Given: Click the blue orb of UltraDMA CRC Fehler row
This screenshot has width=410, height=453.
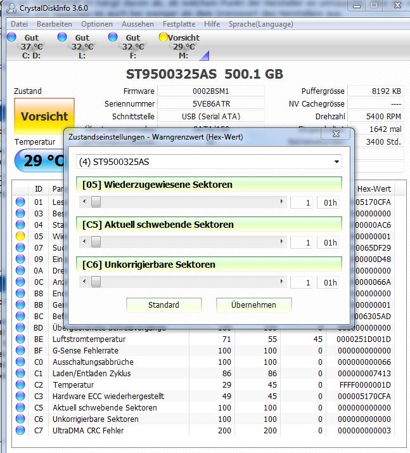Looking at the screenshot, I should tap(20, 430).
